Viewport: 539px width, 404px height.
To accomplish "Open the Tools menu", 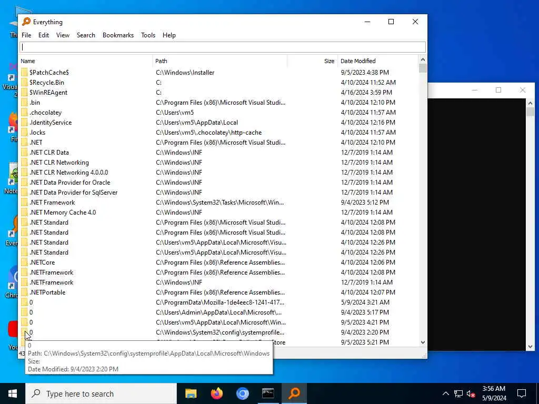I will coord(148,35).
